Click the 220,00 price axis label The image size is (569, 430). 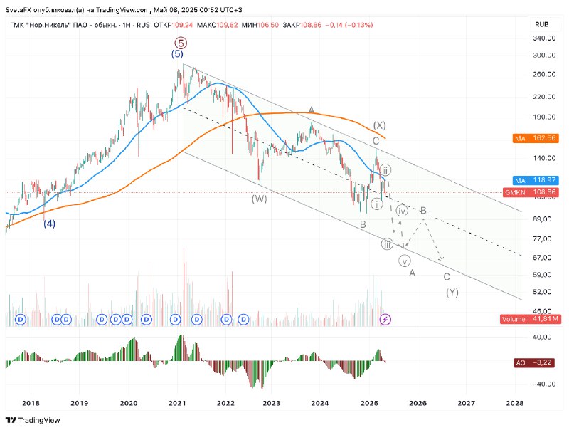pos(544,97)
